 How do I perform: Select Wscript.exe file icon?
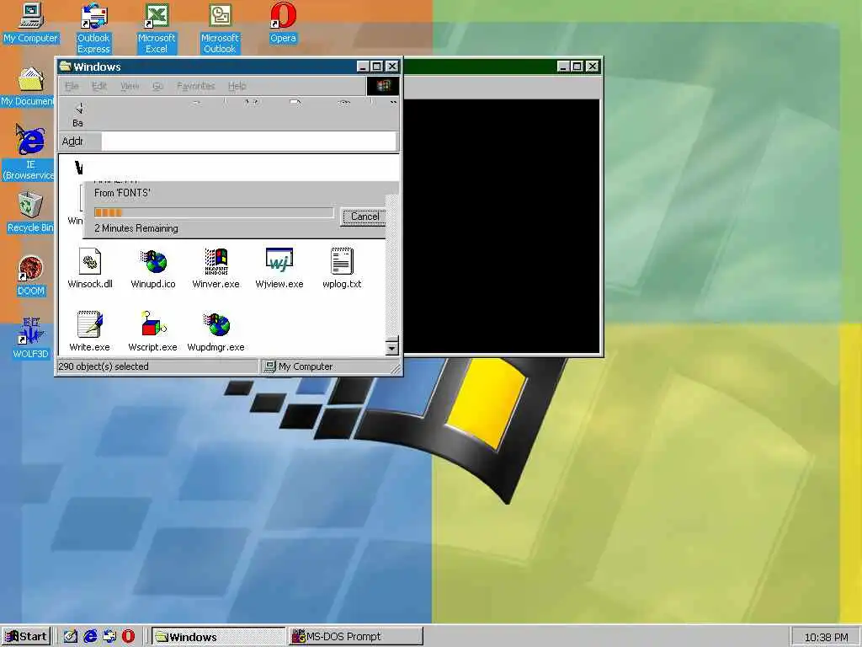pos(153,331)
